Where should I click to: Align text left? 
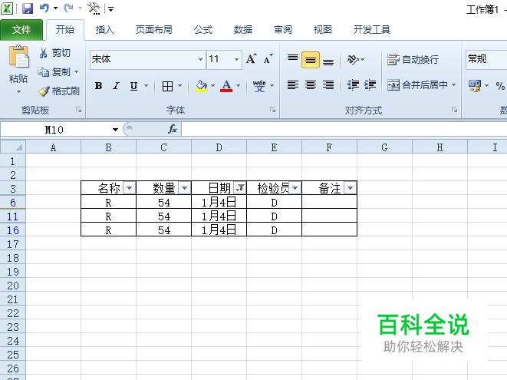293,84
